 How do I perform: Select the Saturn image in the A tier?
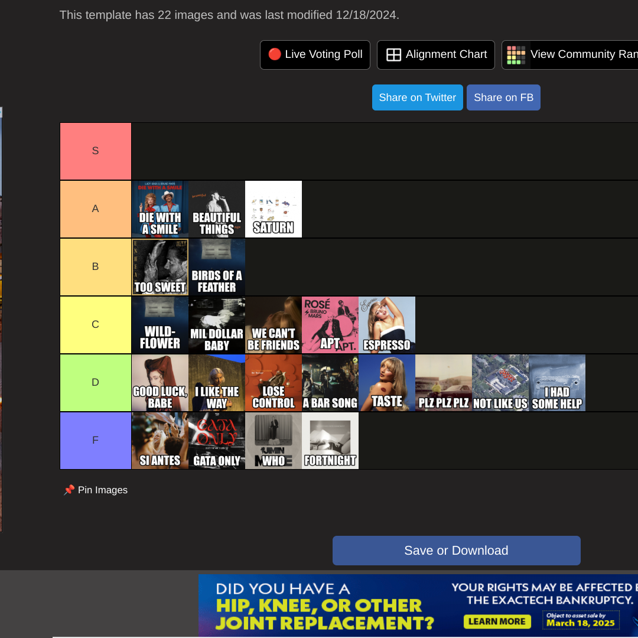coord(274,209)
